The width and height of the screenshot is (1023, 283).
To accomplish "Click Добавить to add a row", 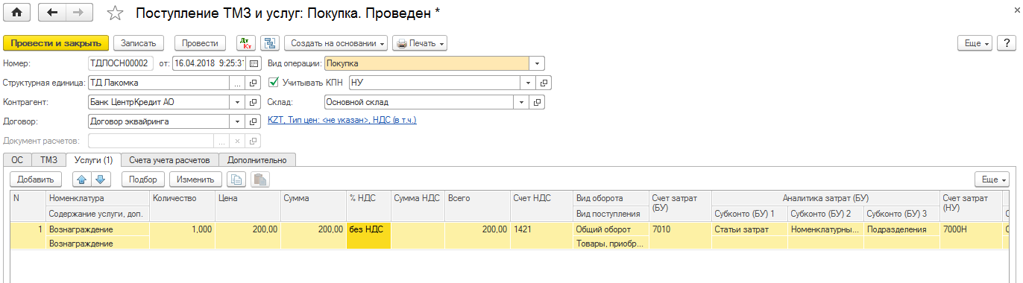I will [x=35, y=179].
